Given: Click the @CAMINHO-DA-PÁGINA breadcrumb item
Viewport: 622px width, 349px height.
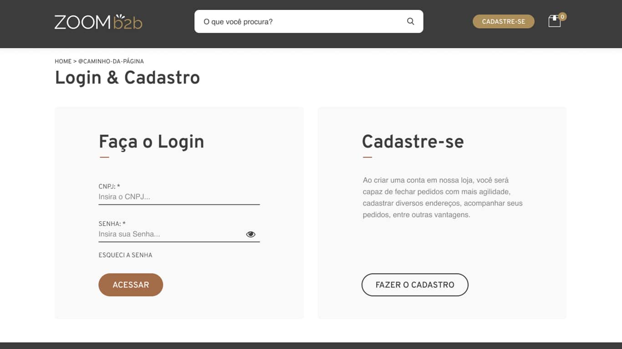Looking at the screenshot, I should pyautogui.click(x=111, y=61).
